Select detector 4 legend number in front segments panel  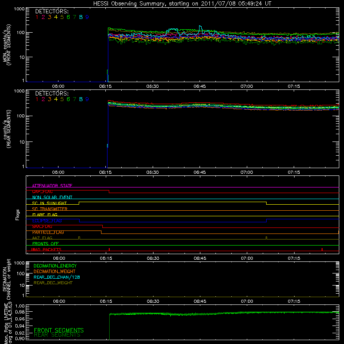coord(56,17)
